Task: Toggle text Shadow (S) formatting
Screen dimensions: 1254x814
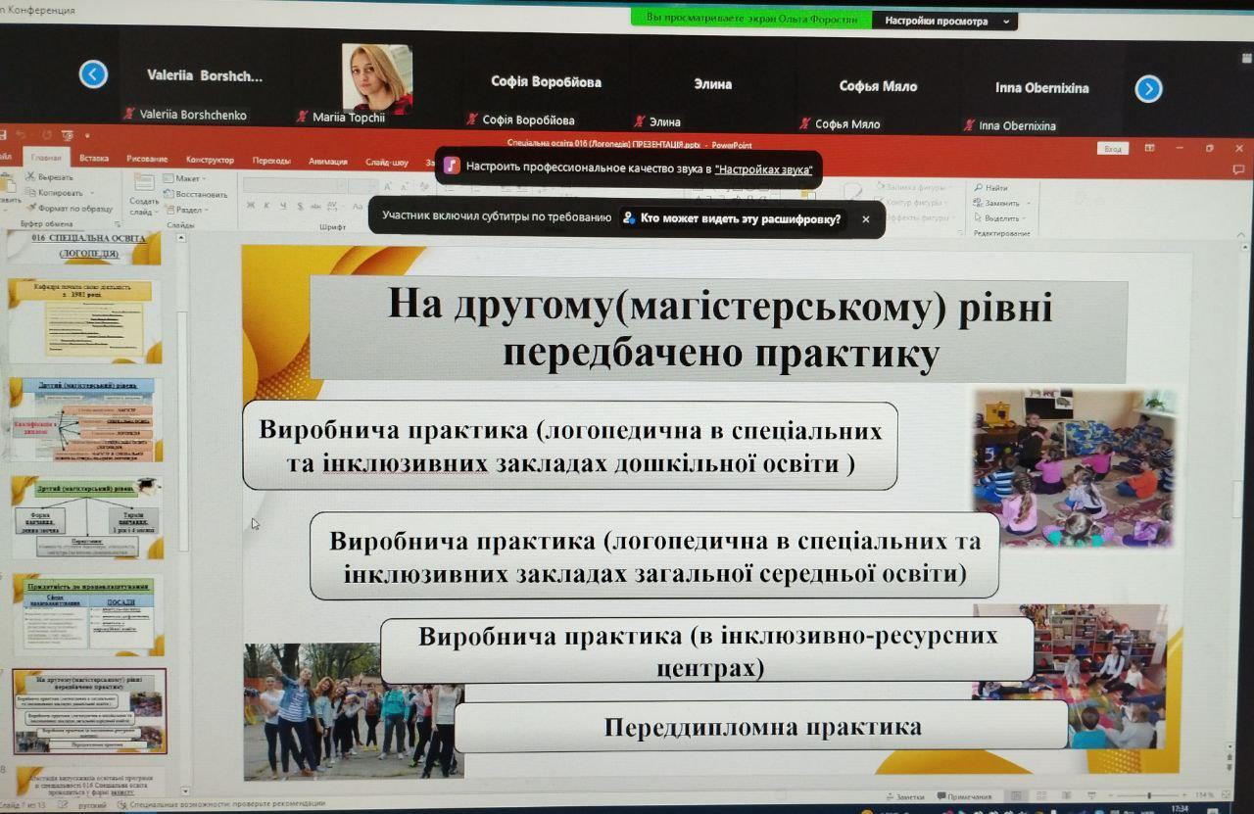Action: pos(299,206)
